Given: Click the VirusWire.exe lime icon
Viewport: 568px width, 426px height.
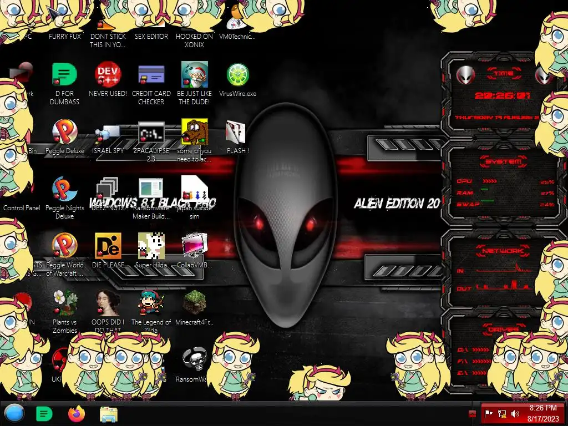Looking at the screenshot, I should (x=237, y=75).
